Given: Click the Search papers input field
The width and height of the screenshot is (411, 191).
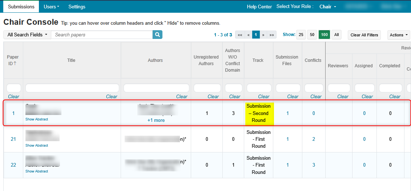Looking at the screenshot, I should (102, 35).
